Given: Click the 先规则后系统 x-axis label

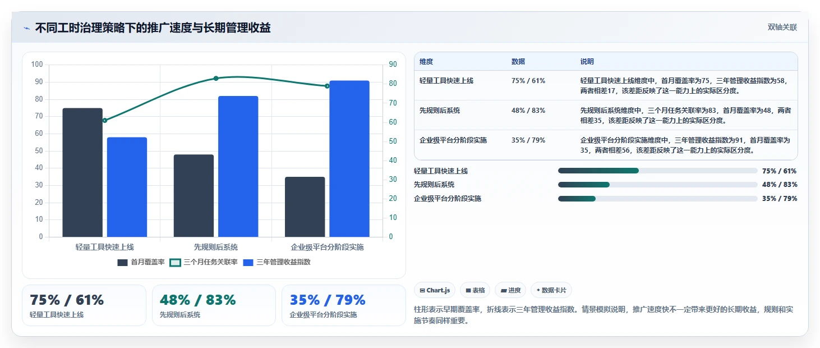Looking at the screenshot, I should (x=216, y=247).
